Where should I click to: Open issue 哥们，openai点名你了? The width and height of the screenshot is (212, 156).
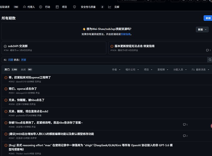[23, 89]
